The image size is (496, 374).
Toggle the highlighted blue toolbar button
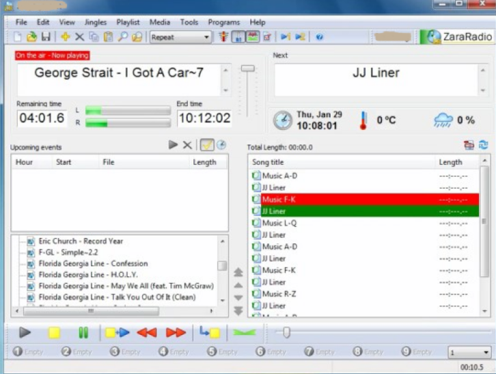pos(238,37)
